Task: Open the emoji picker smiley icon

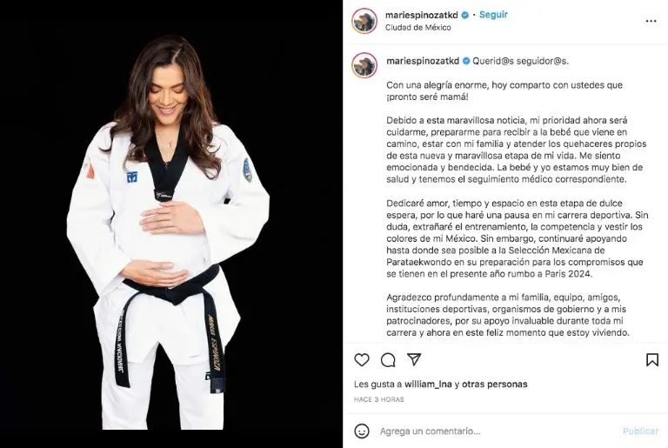Action: 362,431
